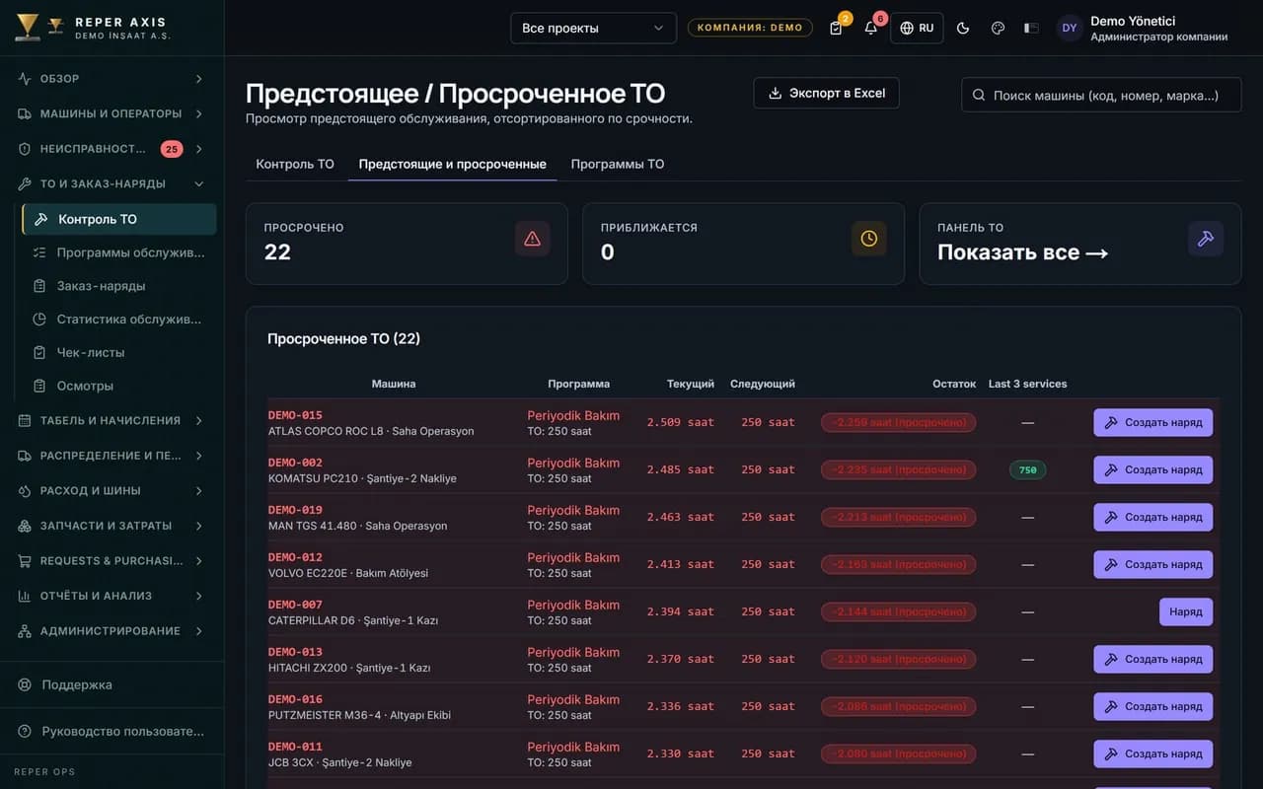The height and width of the screenshot is (789, 1263).
Task: Open the notifications bell
Action: (870, 28)
